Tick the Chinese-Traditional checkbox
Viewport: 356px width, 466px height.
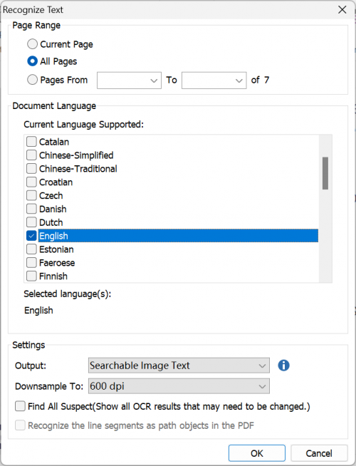click(31, 168)
